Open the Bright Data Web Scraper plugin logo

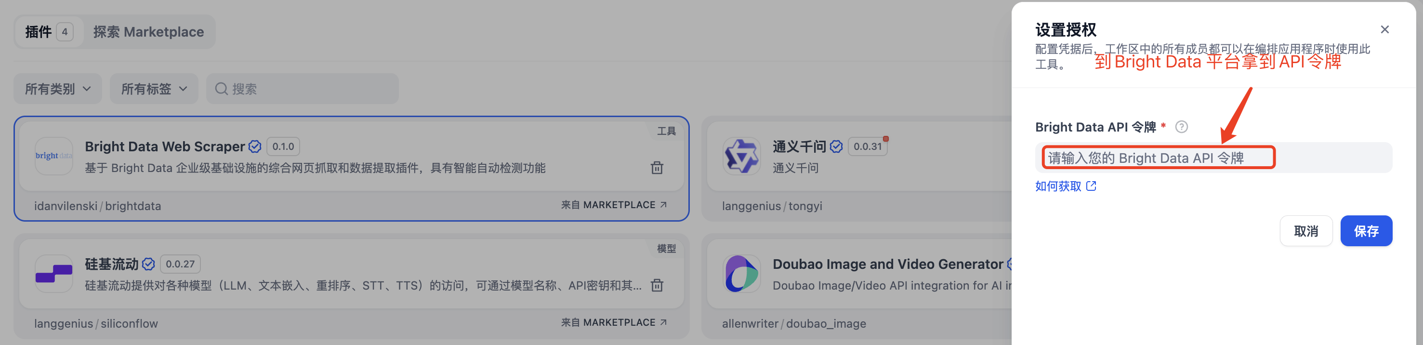coord(53,156)
